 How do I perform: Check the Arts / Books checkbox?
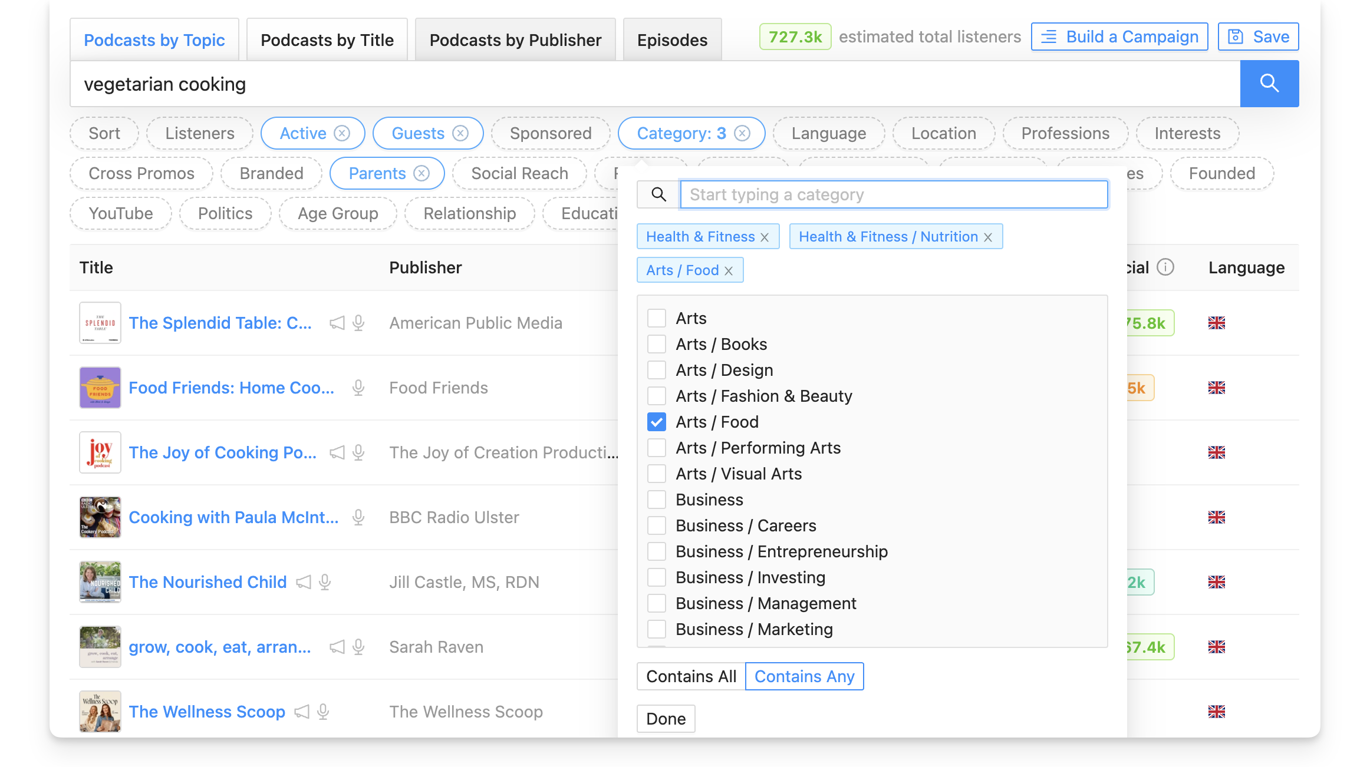656,344
